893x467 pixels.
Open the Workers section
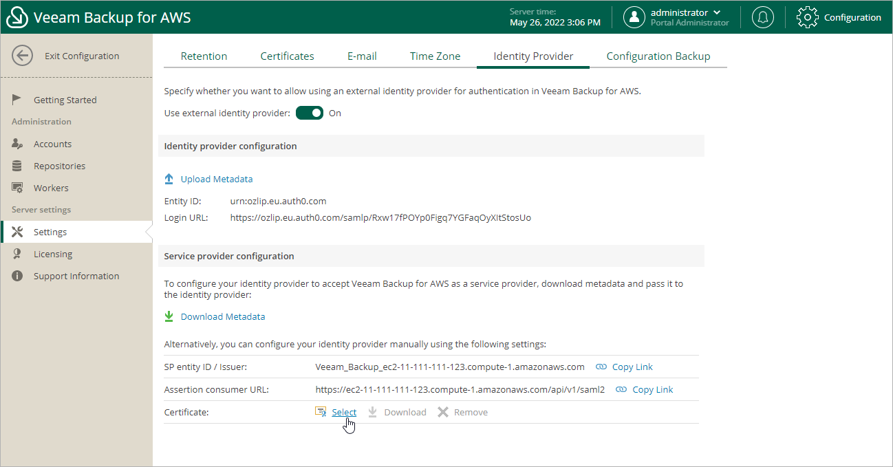52,188
